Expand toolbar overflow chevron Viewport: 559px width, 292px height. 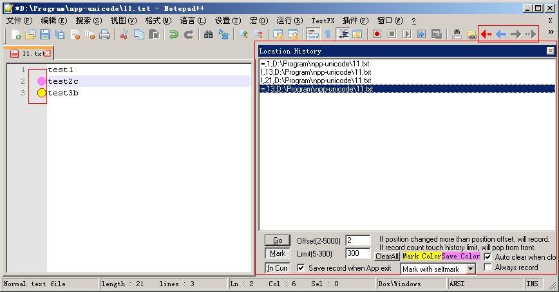pyautogui.click(x=551, y=32)
